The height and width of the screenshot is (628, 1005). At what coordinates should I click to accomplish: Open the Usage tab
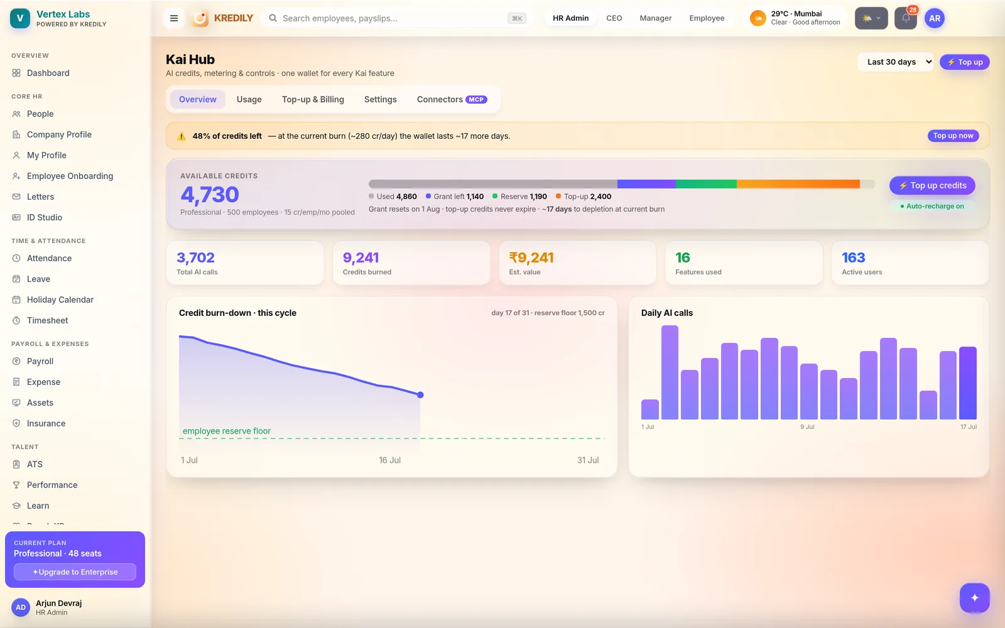tap(249, 99)
